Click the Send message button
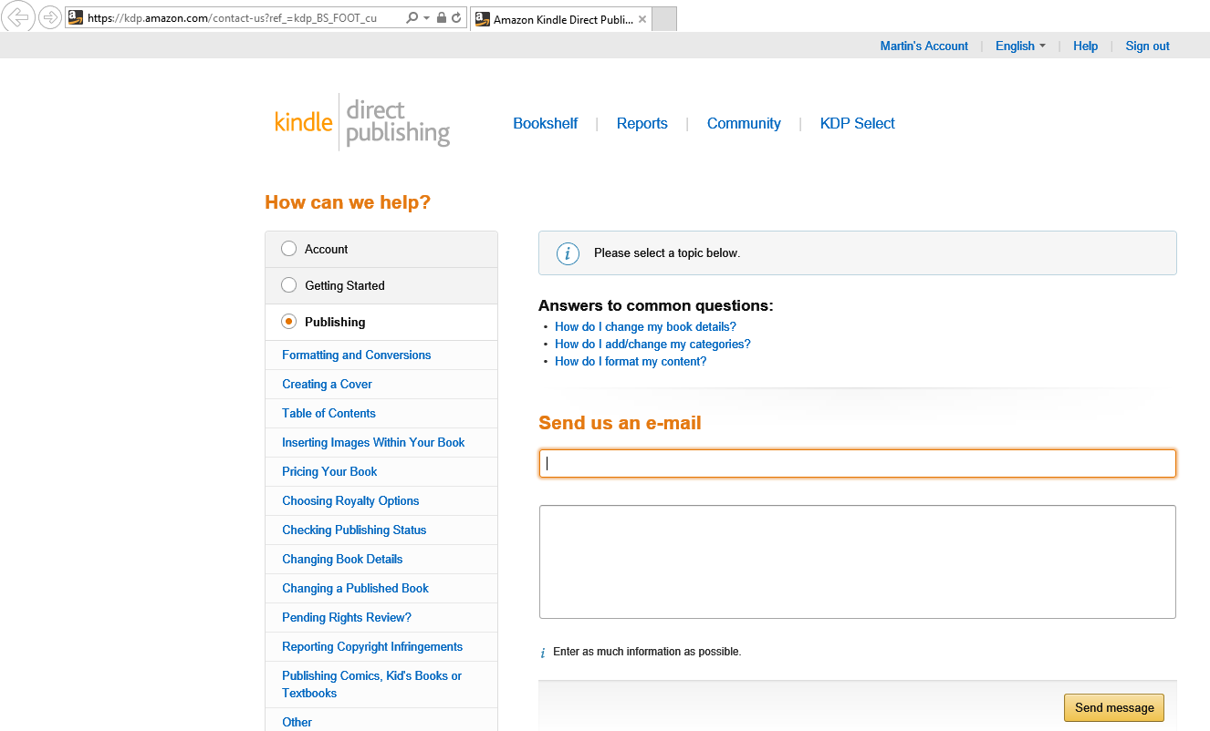This screenshot has height=731, width=1210. click(x=1114, y=707)
